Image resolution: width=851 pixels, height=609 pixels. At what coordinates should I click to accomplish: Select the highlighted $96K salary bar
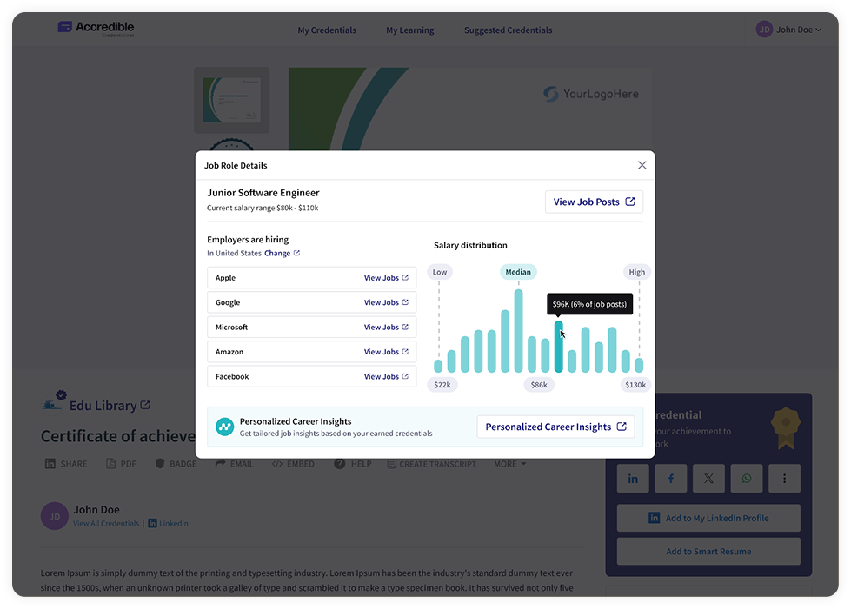point(558,347)
